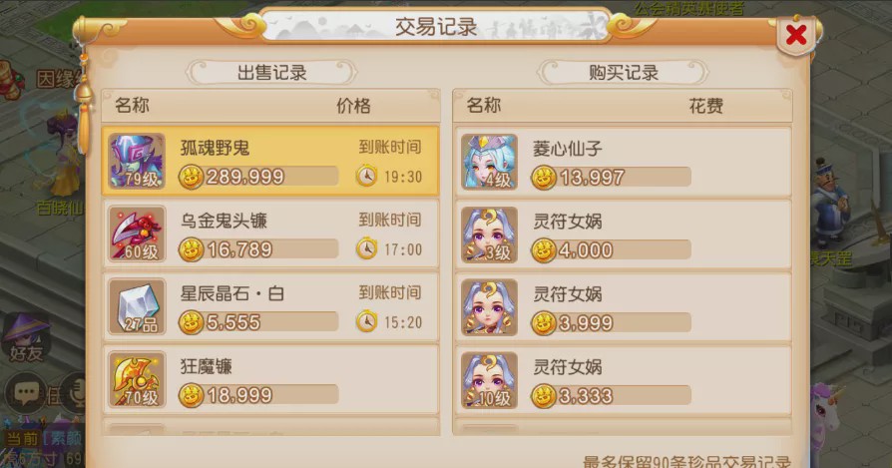Switch to the 购买记录 tab
Viewport: 892px width, 468px height.
pos(623,73)
